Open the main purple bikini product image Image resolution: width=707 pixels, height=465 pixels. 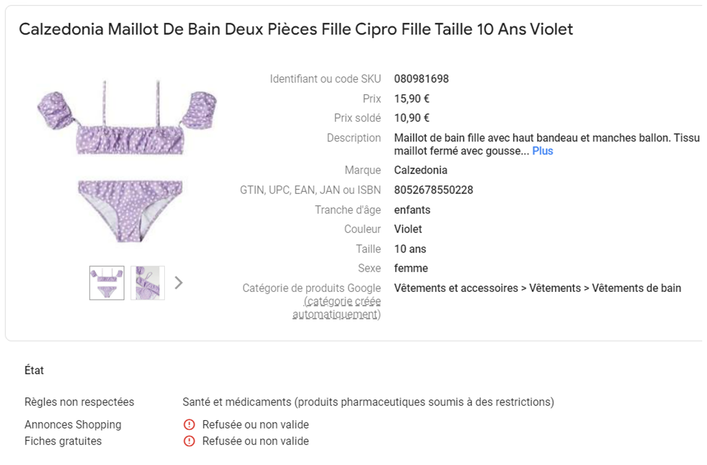coord(127,161)
